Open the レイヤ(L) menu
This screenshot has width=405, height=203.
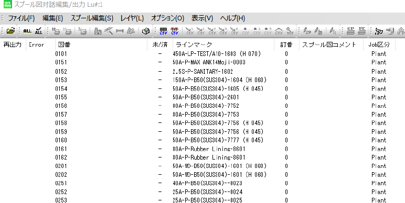(132, 18)
